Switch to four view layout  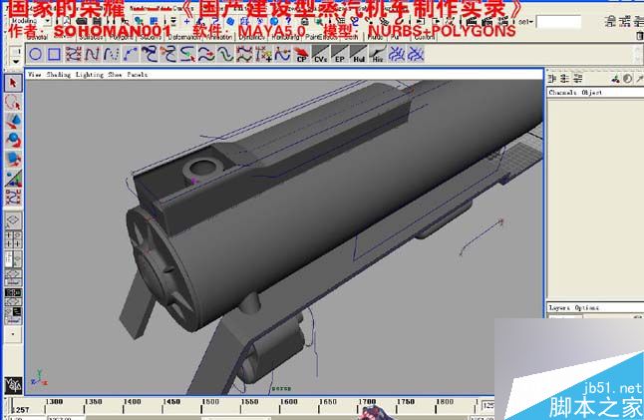[x=13, y=240]
